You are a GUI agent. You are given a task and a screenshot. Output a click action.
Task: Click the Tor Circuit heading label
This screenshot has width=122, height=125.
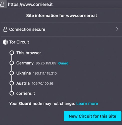click(19, 42)
